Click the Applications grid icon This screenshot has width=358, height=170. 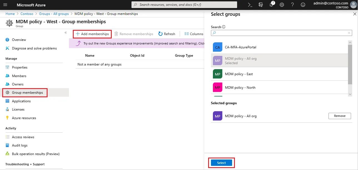pyautogui.click(x=8, y=101)
